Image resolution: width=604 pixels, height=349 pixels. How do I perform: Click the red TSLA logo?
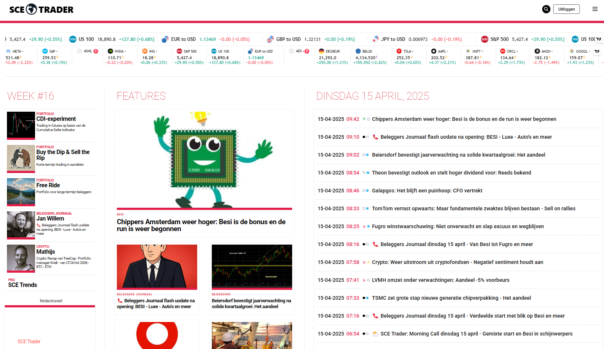[x=399, y=51]
